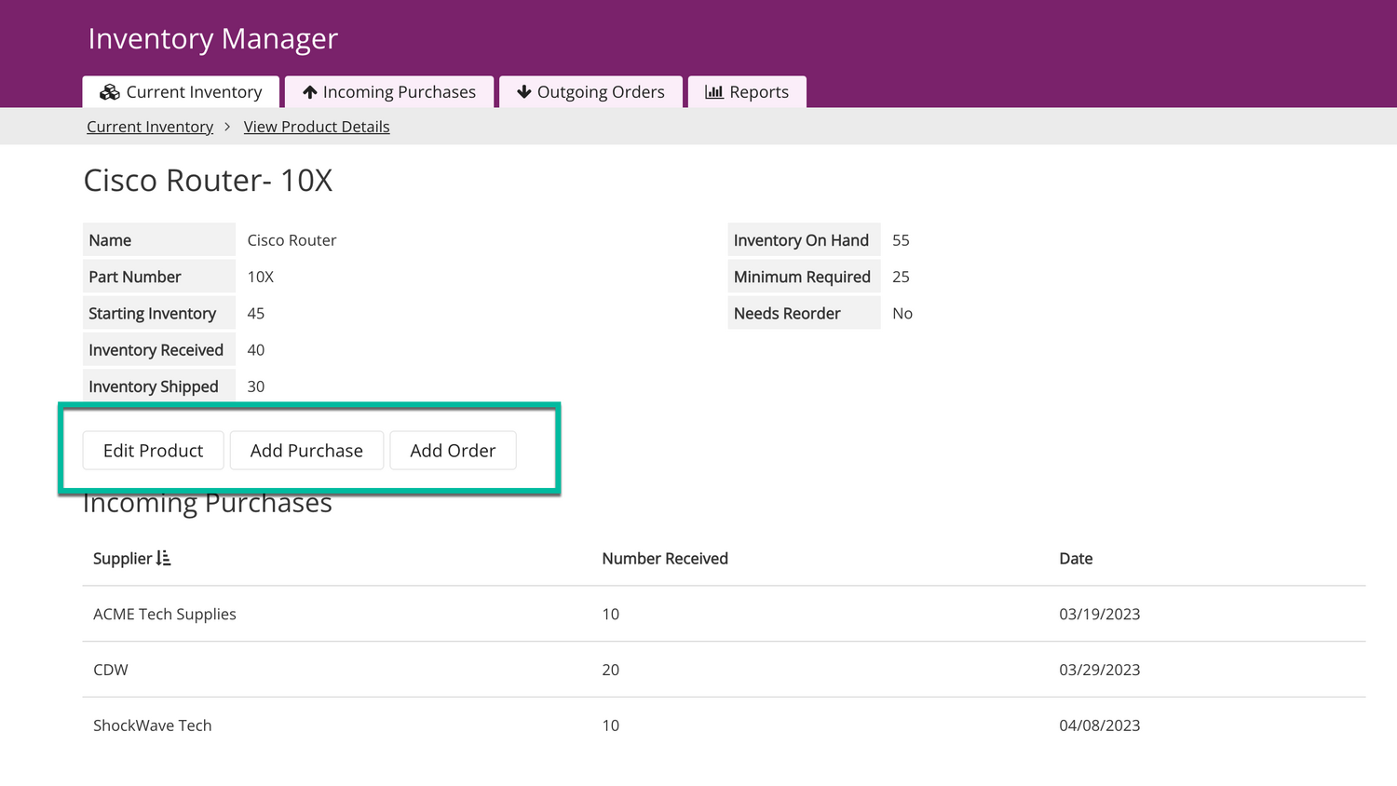
Task: Click the down arrow icon on Outgoing Orders
Action: click(524, 92)
